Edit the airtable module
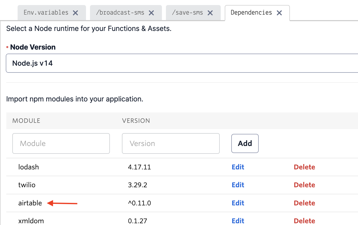 point(238,203)
